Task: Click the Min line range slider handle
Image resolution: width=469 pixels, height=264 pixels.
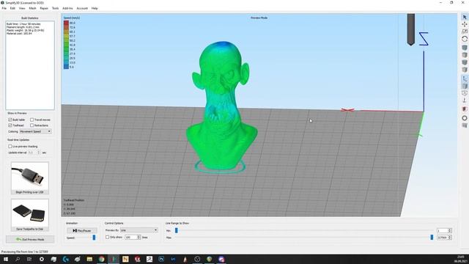Action: (x=176, y=230)
